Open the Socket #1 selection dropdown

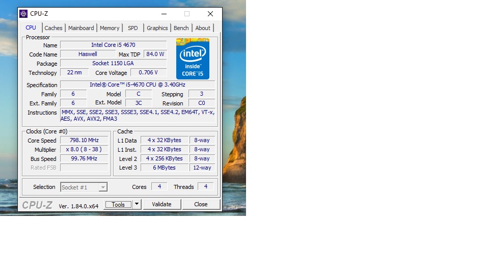click(x=84, y=187)
